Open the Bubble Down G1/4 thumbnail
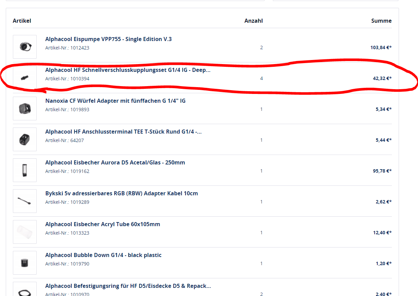The height and width of the screenshot is (296, 418). [25, 263]
